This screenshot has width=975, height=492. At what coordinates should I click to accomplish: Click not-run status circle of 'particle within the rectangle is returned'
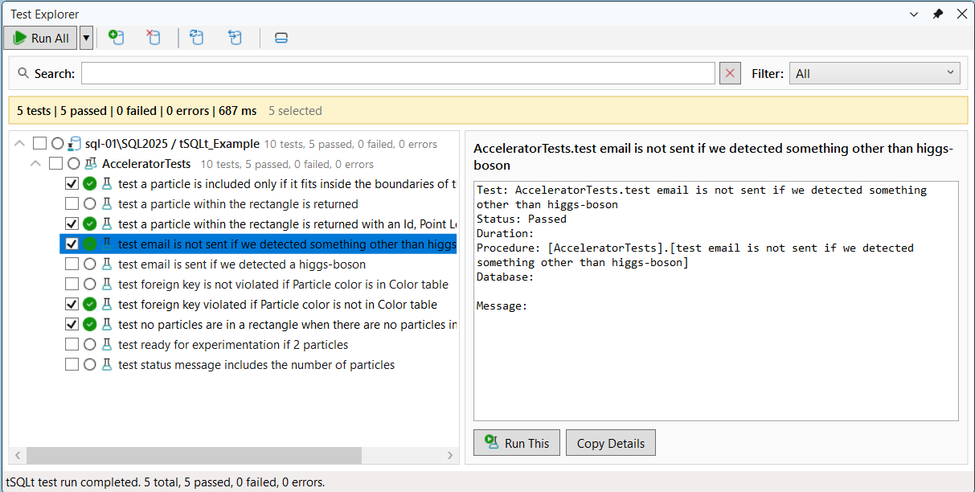[x=89, y=204]
